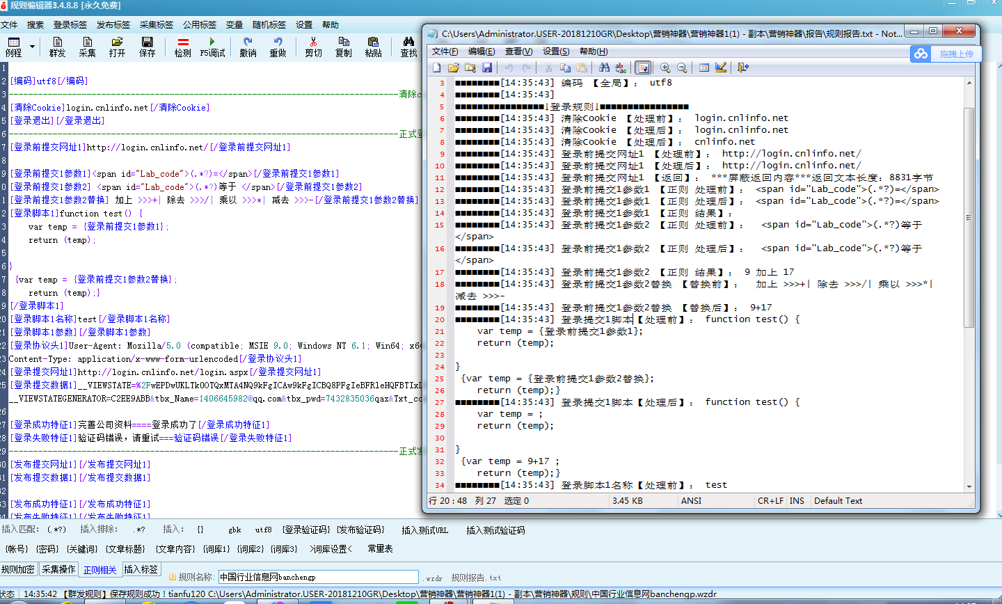Viewport: 1002px width, 604px height.
Task: Open Notepad 查看(V) menu
Action: pos(518,51)
